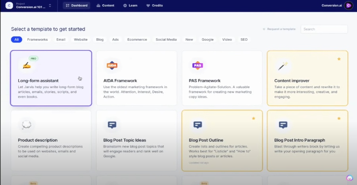Filter templates by Email
357x185 pixels.
click(x=61, y=40)
